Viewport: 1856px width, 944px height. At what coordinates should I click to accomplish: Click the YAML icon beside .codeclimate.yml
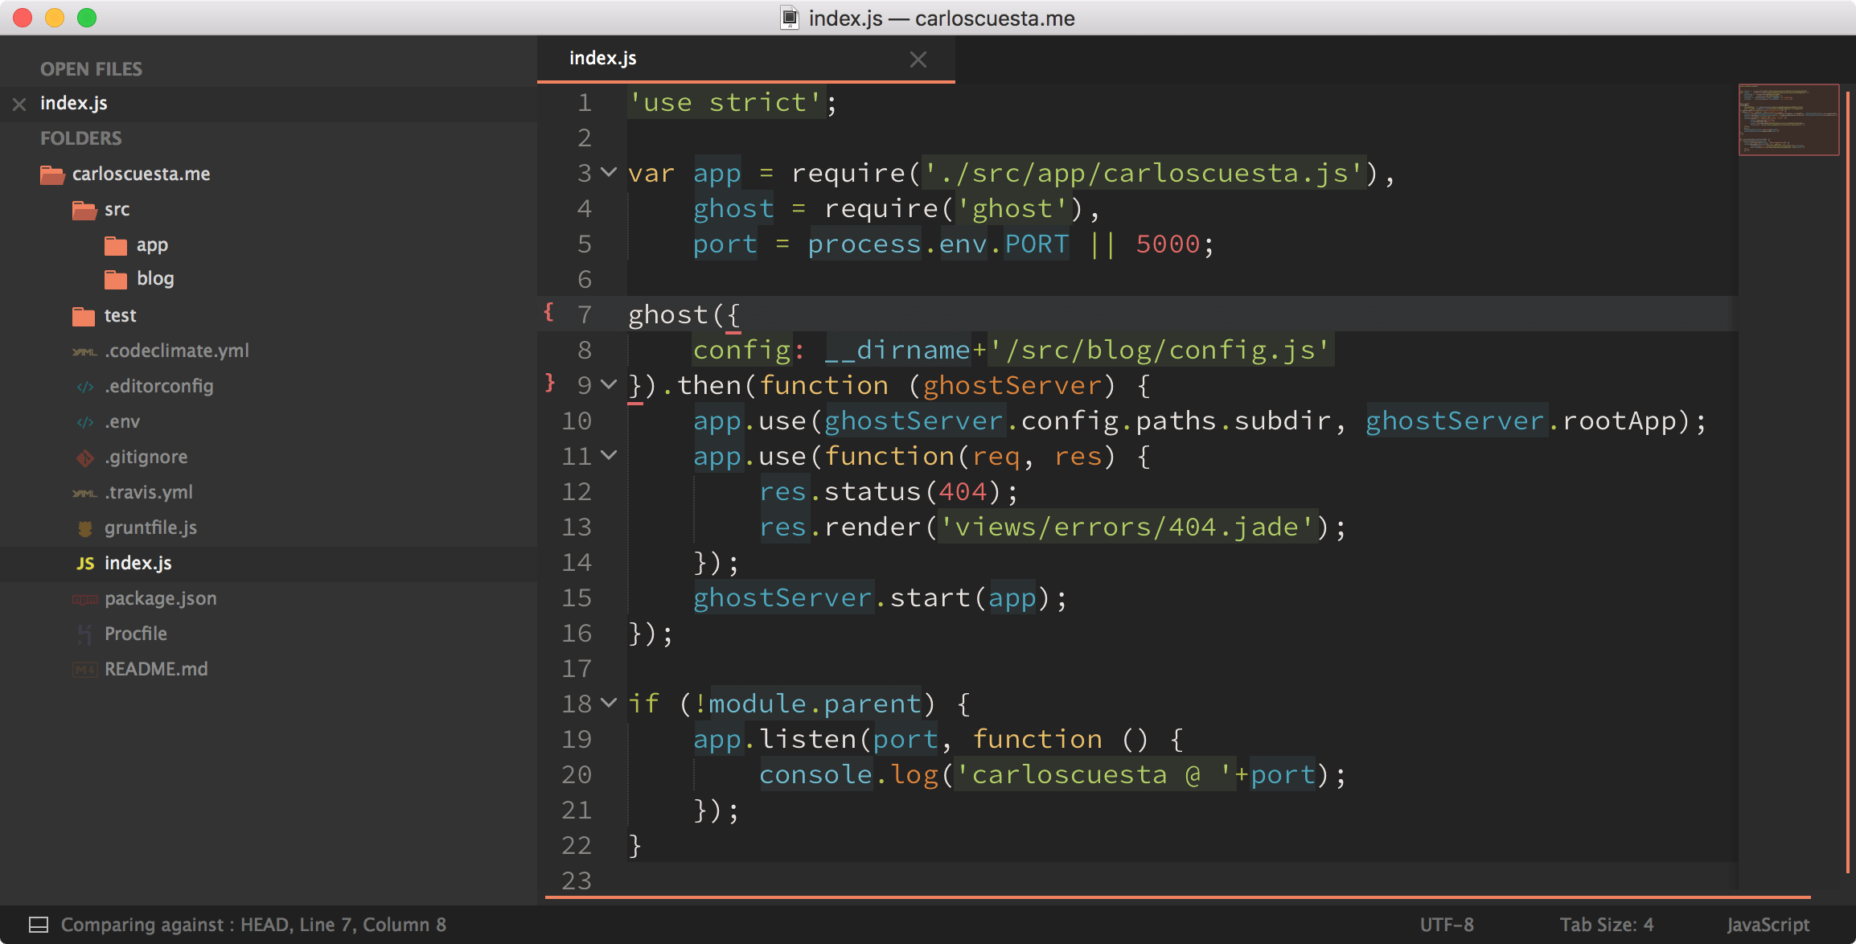pos(84,351)
